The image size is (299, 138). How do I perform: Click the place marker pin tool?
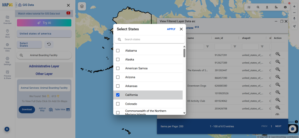pos(267,7)
